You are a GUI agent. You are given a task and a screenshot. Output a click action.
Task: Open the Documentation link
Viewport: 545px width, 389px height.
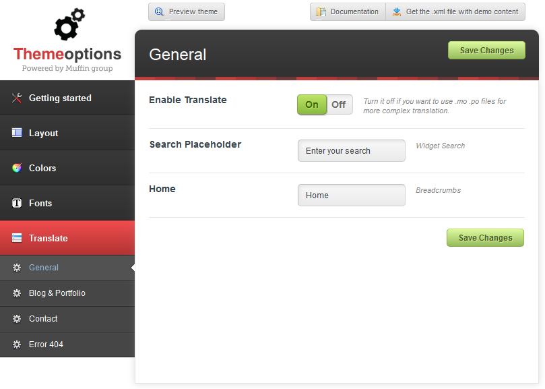(x=348, y=12)
